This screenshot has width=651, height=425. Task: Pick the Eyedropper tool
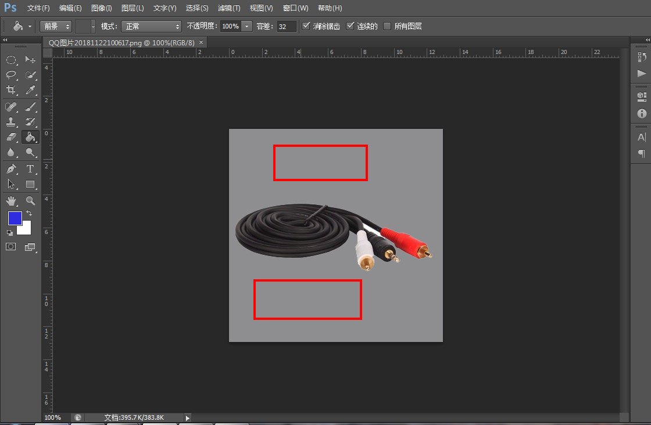click(x=30, y=90)
